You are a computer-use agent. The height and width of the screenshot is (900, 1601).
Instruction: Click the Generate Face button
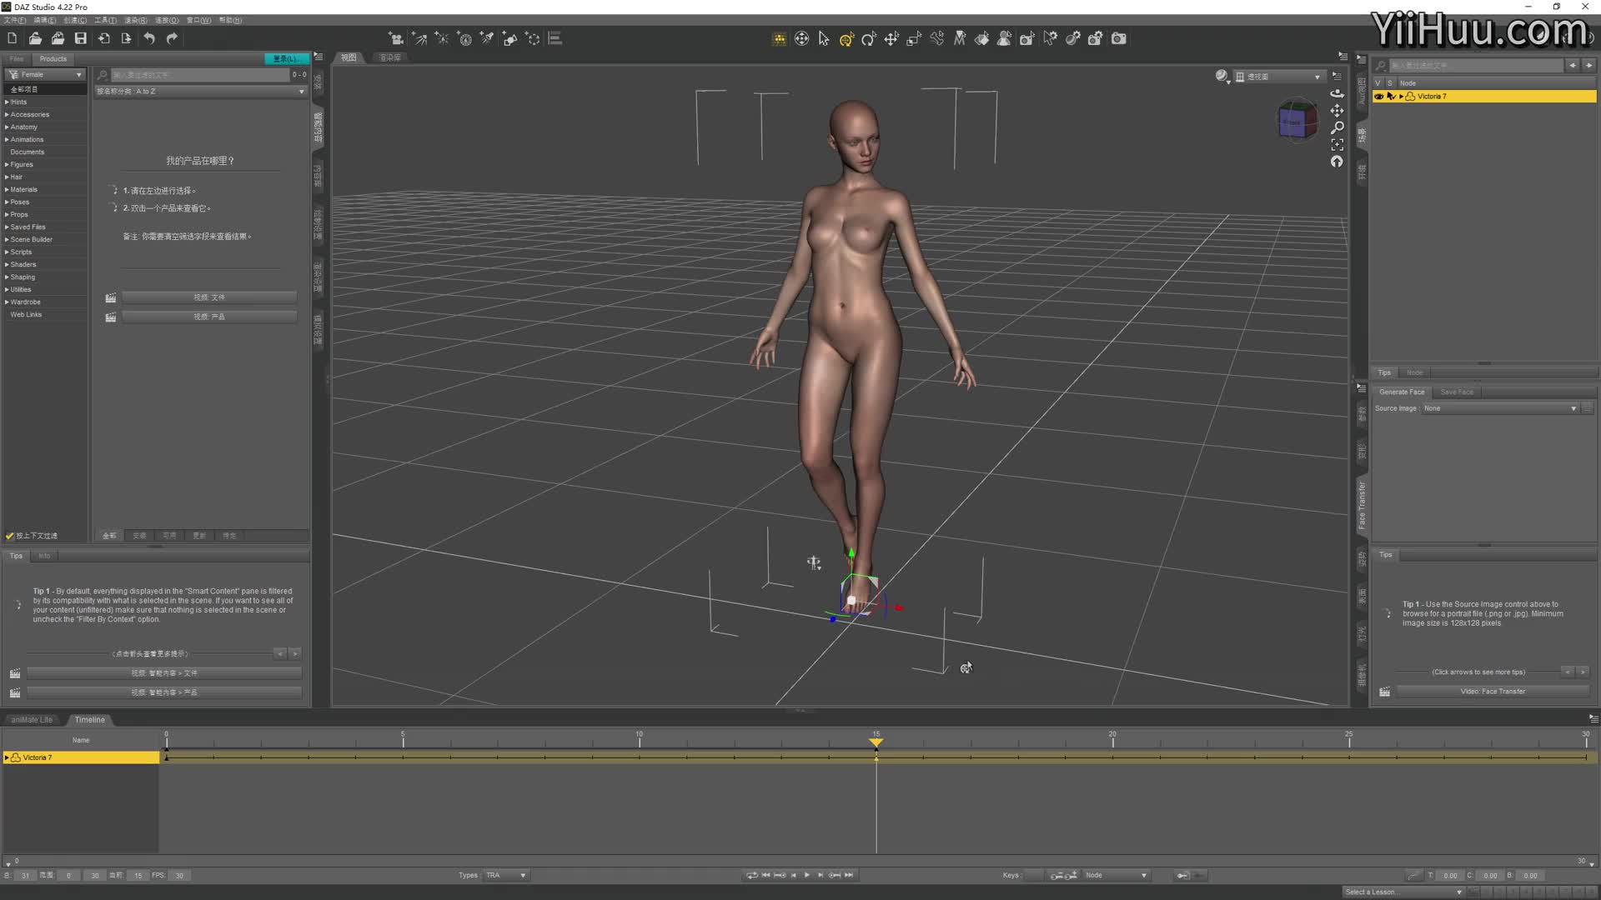1402,392
